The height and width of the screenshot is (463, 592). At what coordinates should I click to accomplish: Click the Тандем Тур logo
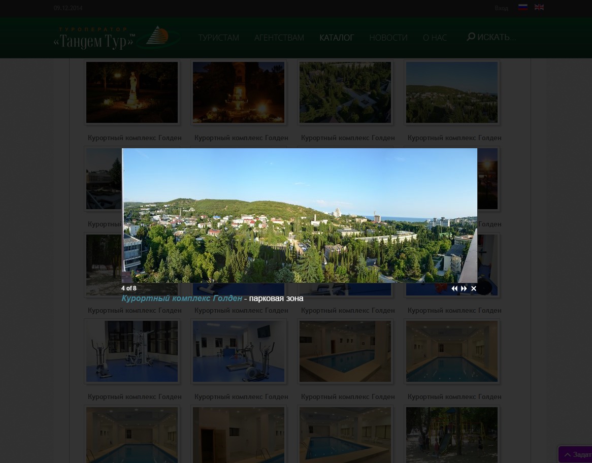pyautogui.click(x=117, y=38)
